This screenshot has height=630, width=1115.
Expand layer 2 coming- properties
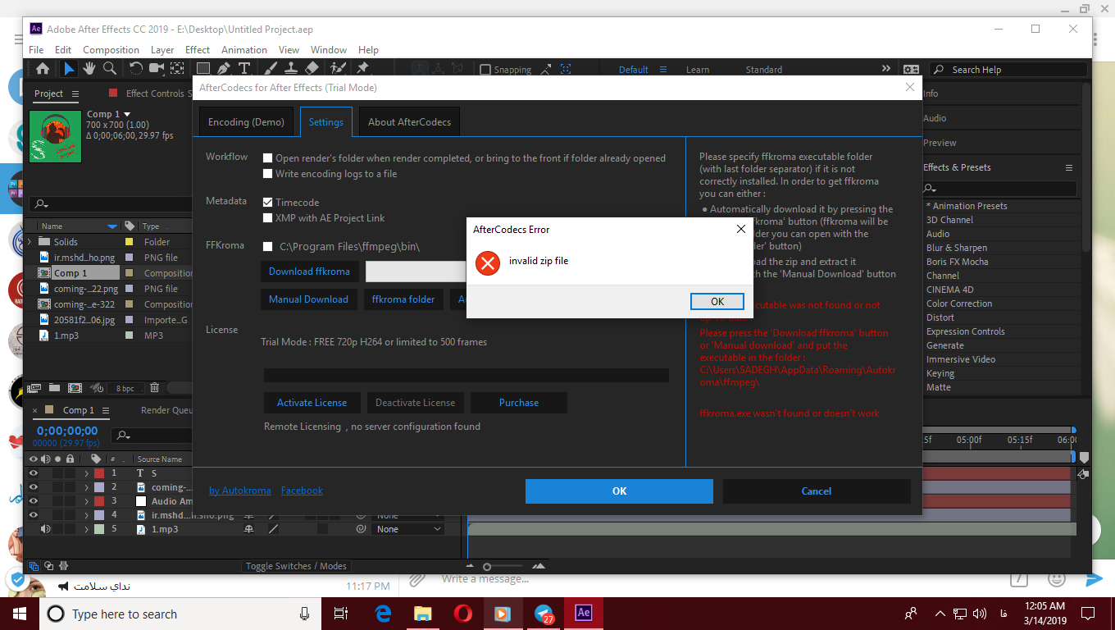click(86, 487)
